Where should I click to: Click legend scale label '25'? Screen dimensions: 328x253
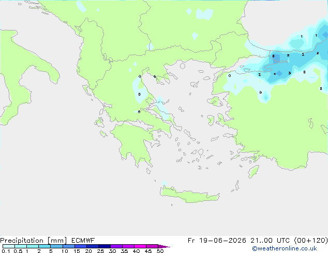tap(100, 251)
